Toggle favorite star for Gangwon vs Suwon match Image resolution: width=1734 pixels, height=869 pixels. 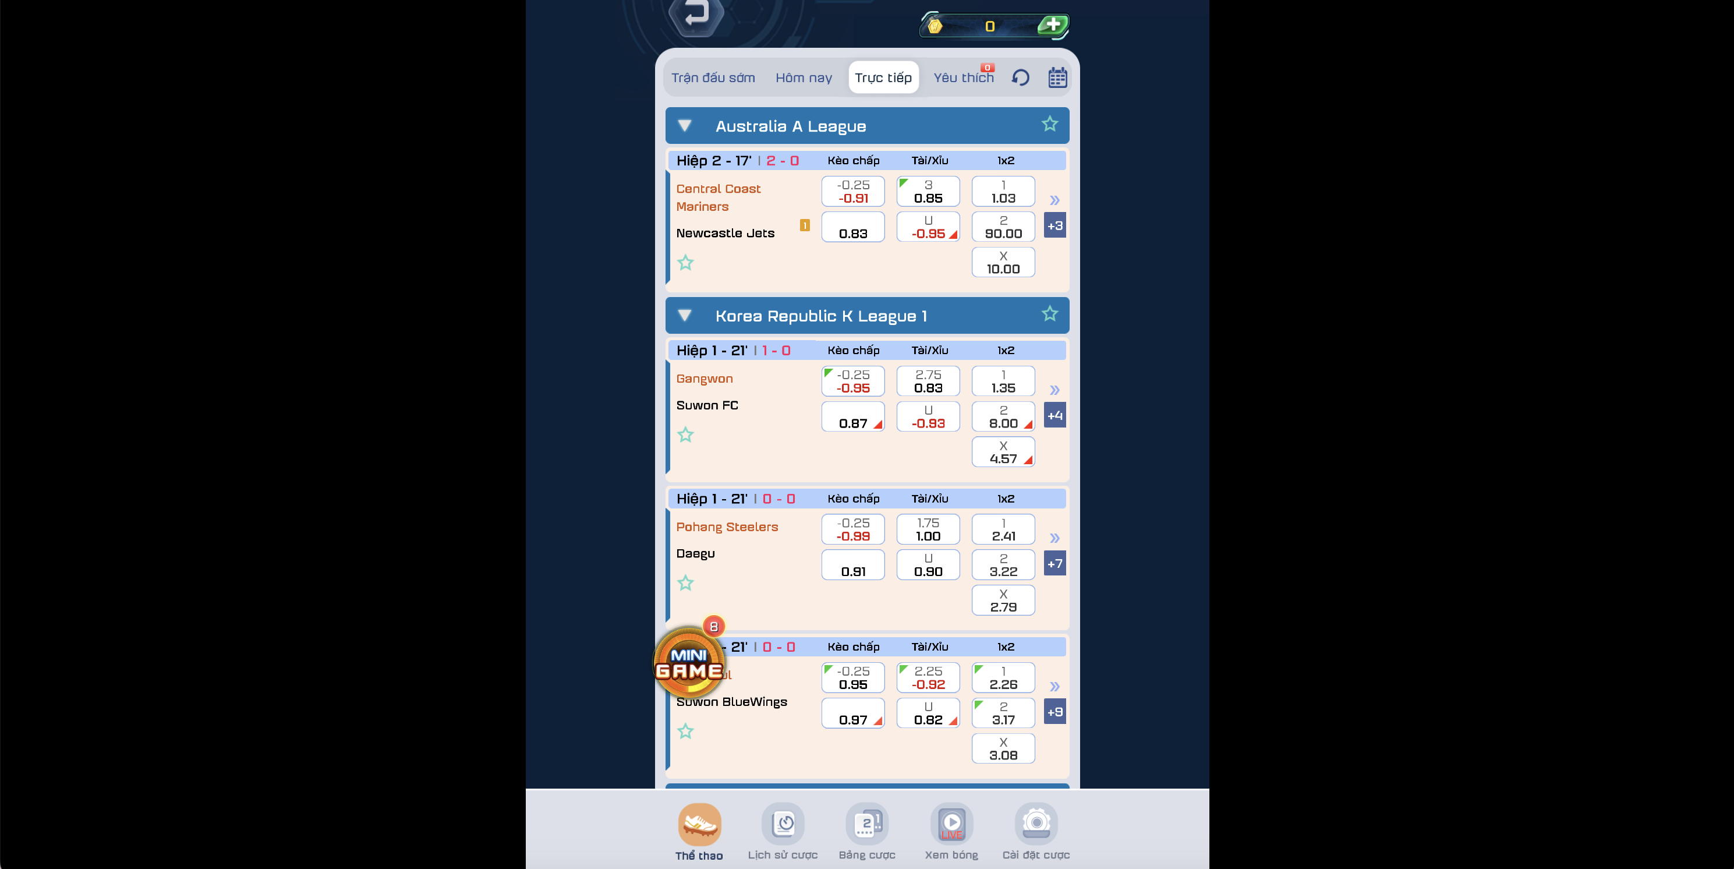click(686, 433)
